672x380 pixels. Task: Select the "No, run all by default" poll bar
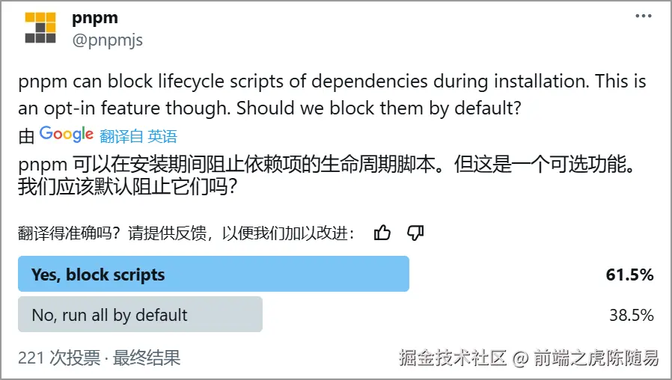140,314
